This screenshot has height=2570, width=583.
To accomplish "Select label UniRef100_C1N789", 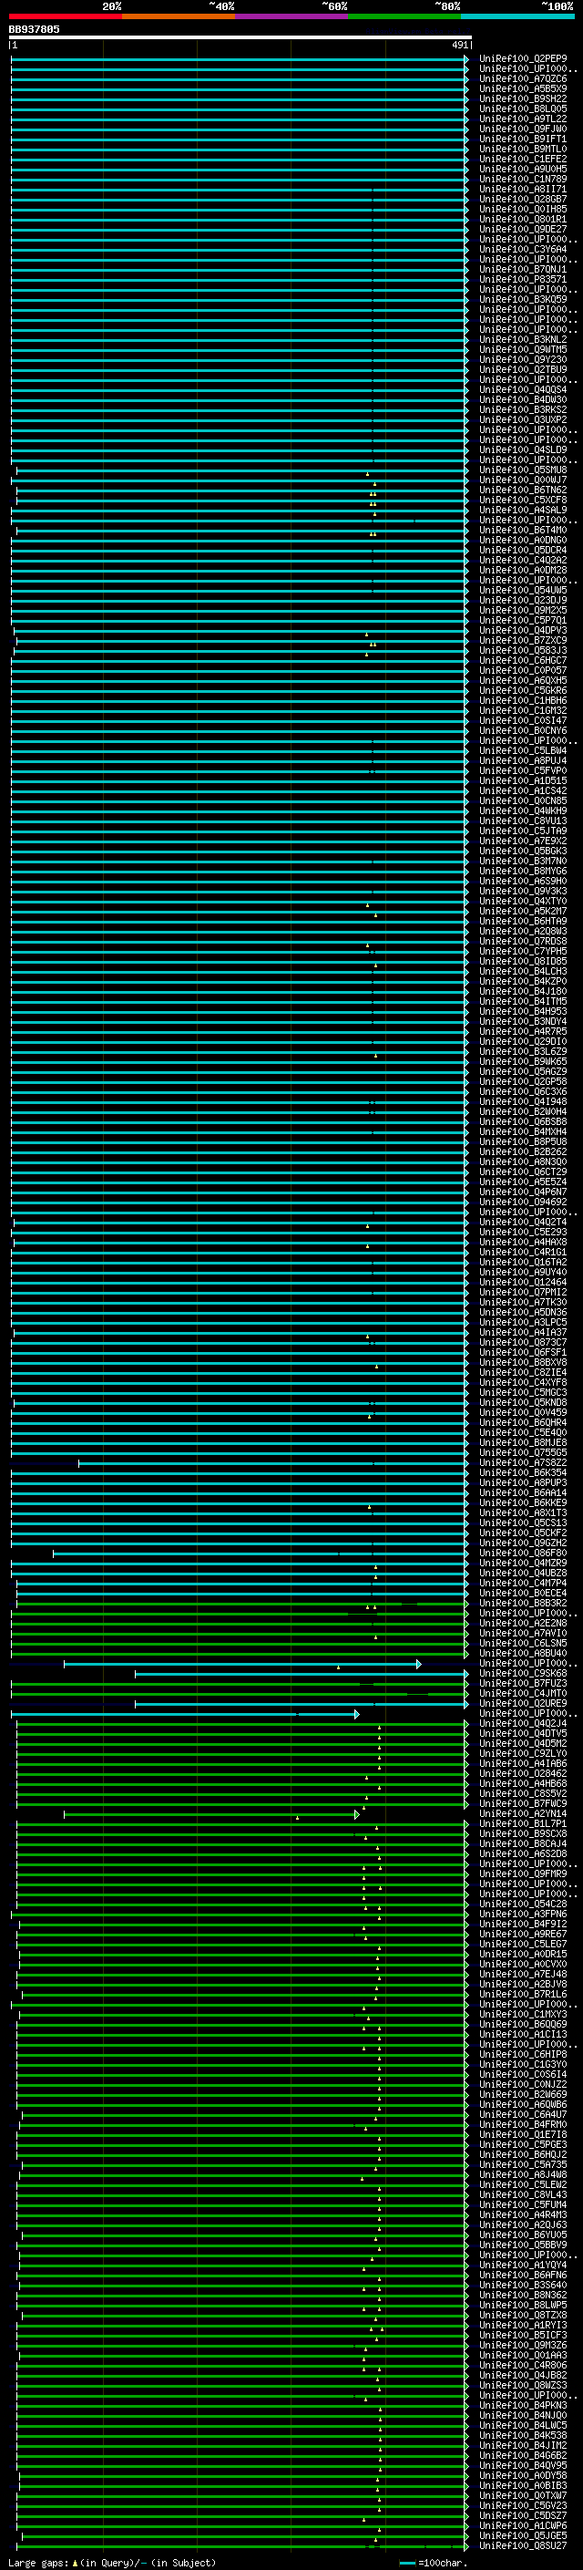I will point(522,179).
